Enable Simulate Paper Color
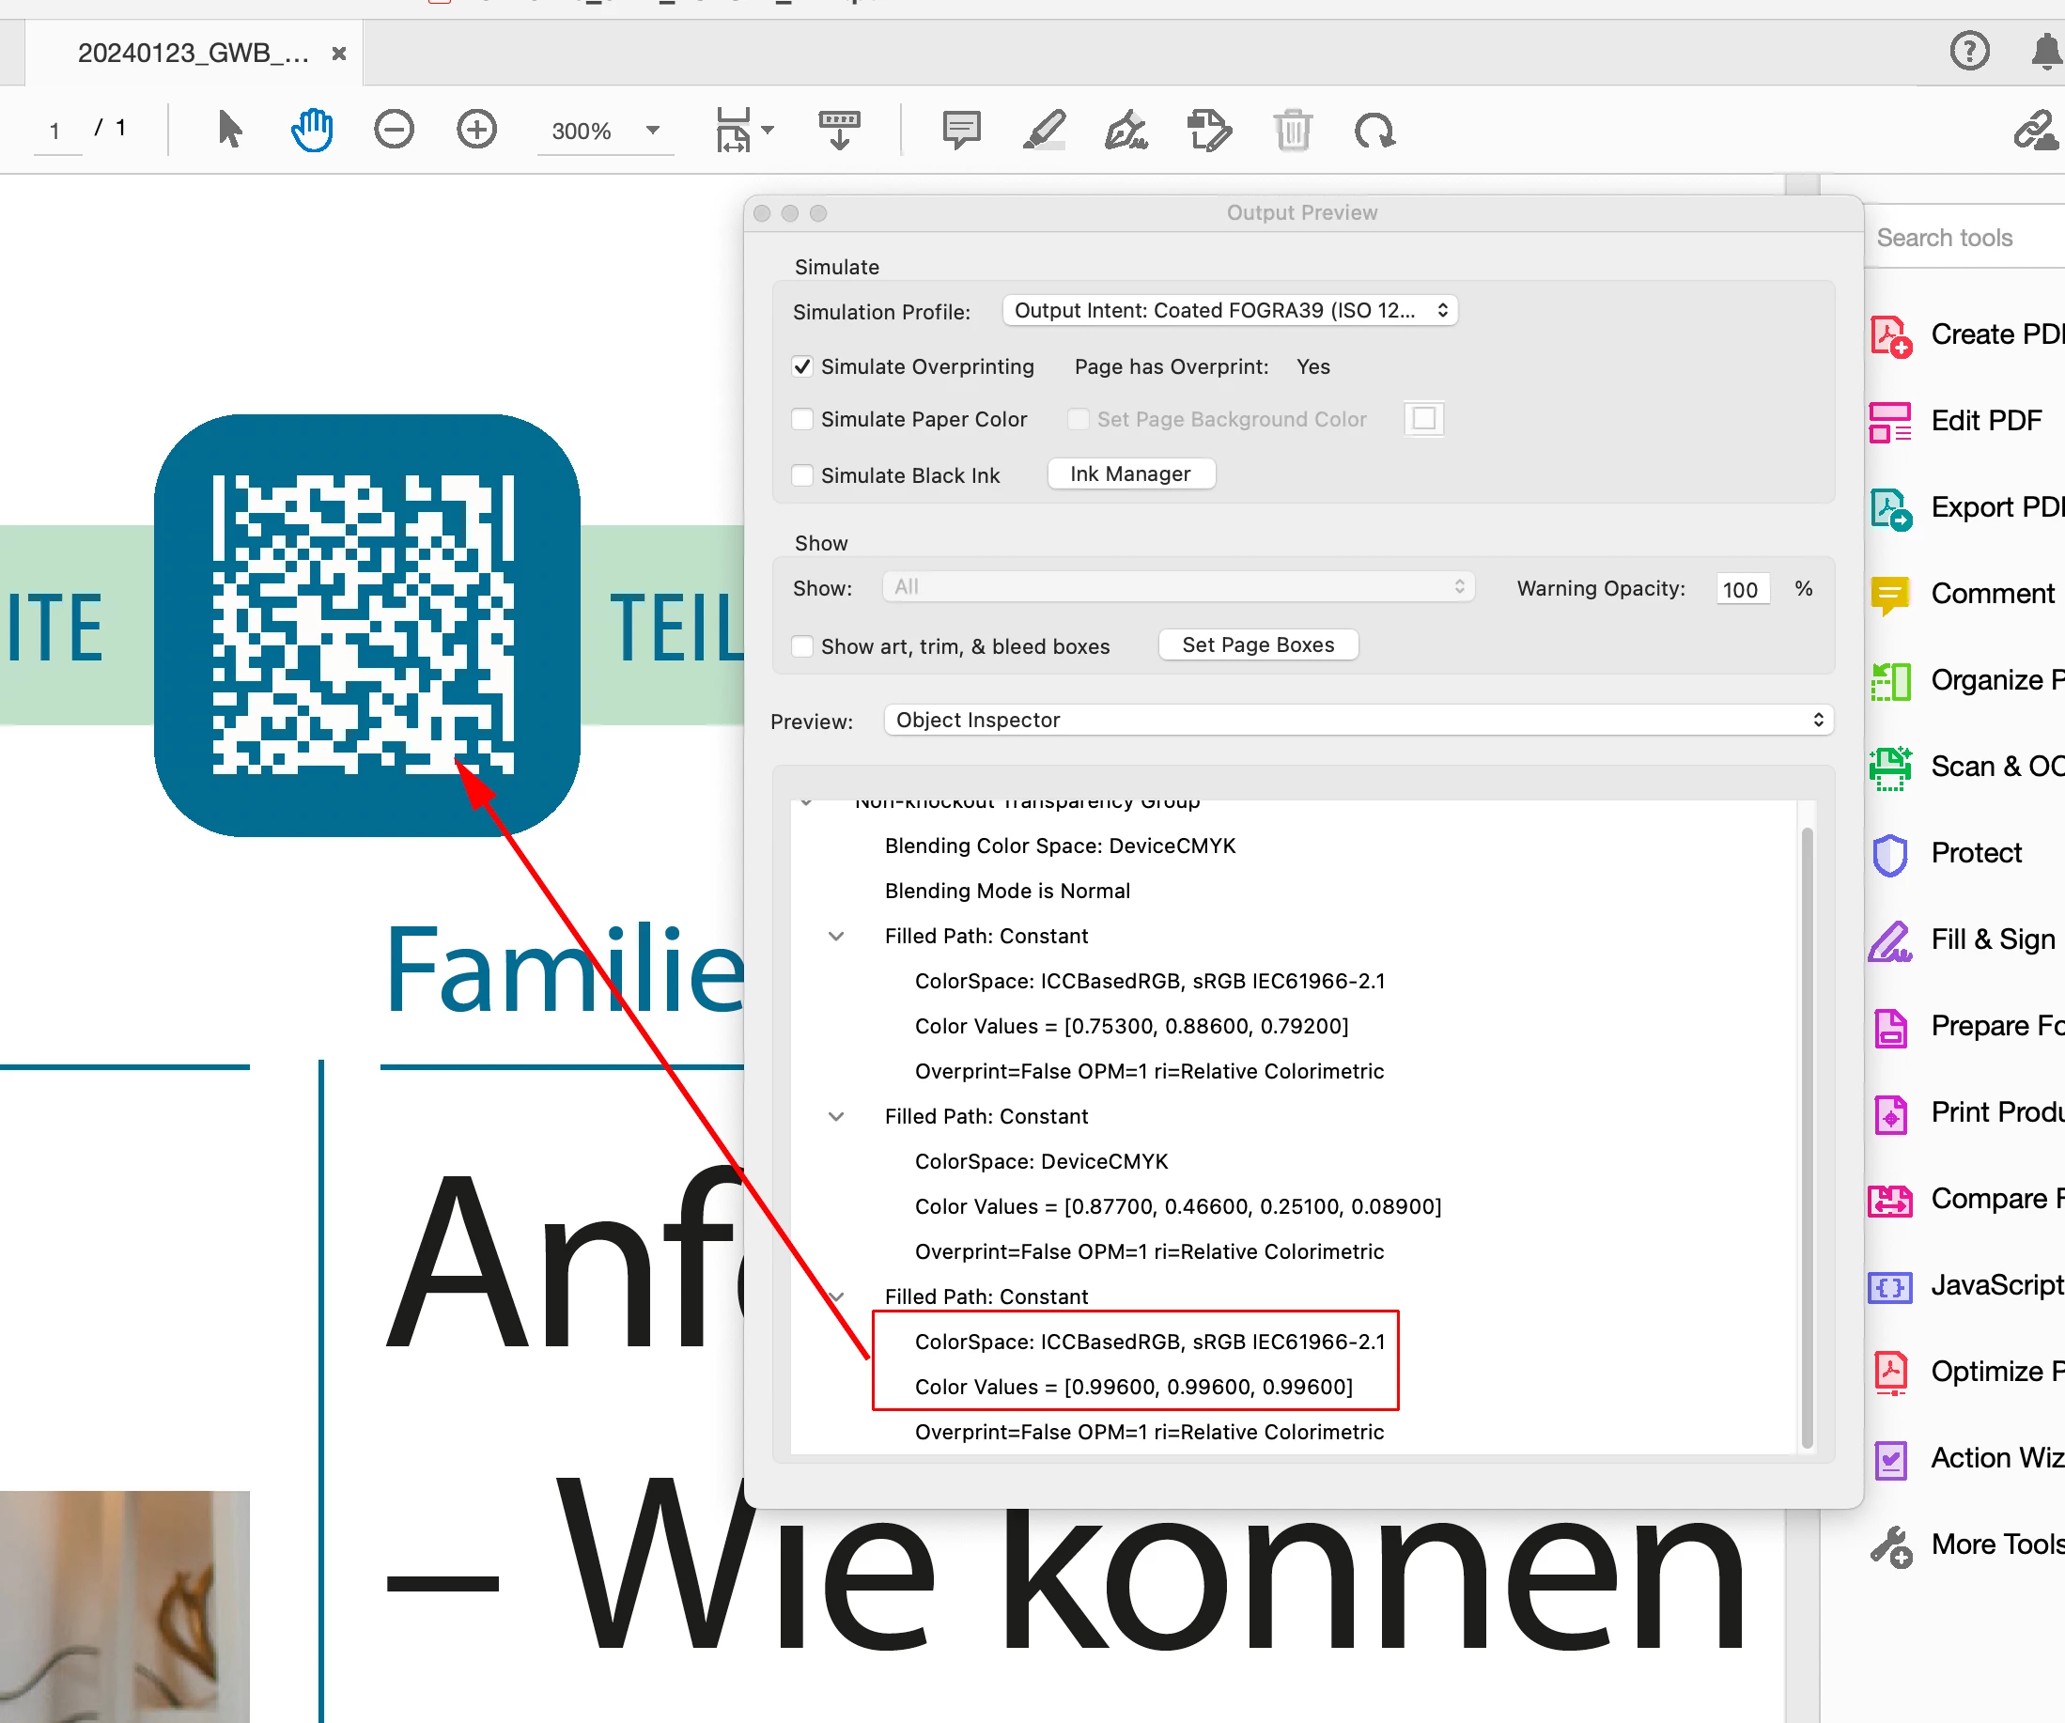The image size is (2065, 1723). pos(802,420)
